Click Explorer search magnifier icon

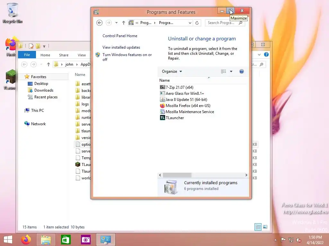point(262,64)
